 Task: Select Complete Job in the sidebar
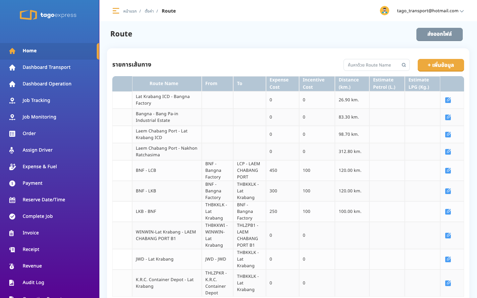50,217
